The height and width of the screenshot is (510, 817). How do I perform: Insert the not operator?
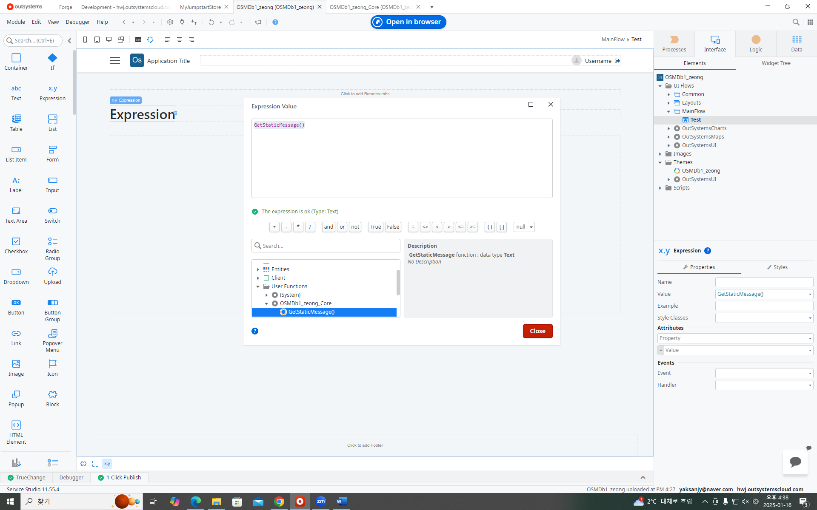(x=355, y=227)
